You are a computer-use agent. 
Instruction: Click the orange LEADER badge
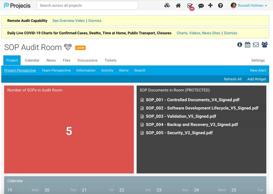[80, 48]
